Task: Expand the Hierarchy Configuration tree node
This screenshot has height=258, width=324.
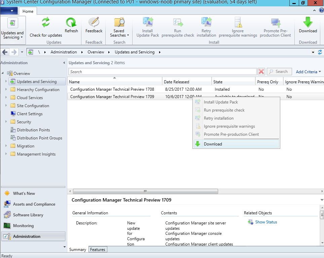Action: (x=6, y=89)
